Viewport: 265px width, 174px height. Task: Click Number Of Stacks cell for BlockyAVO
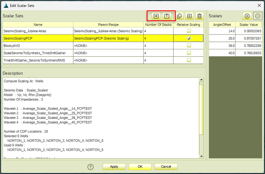158,46
